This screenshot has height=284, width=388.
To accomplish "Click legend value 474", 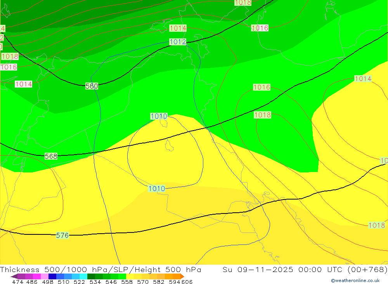I will pyautogui.click(x=17, y=282).
